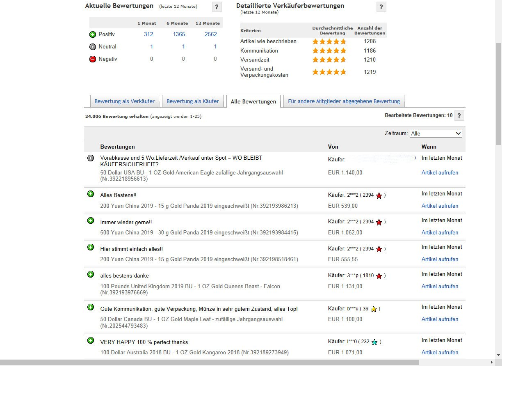Open help next to Bearbeitete Bewertungen
Screen dimensions: 525x404
click(459, 116)
